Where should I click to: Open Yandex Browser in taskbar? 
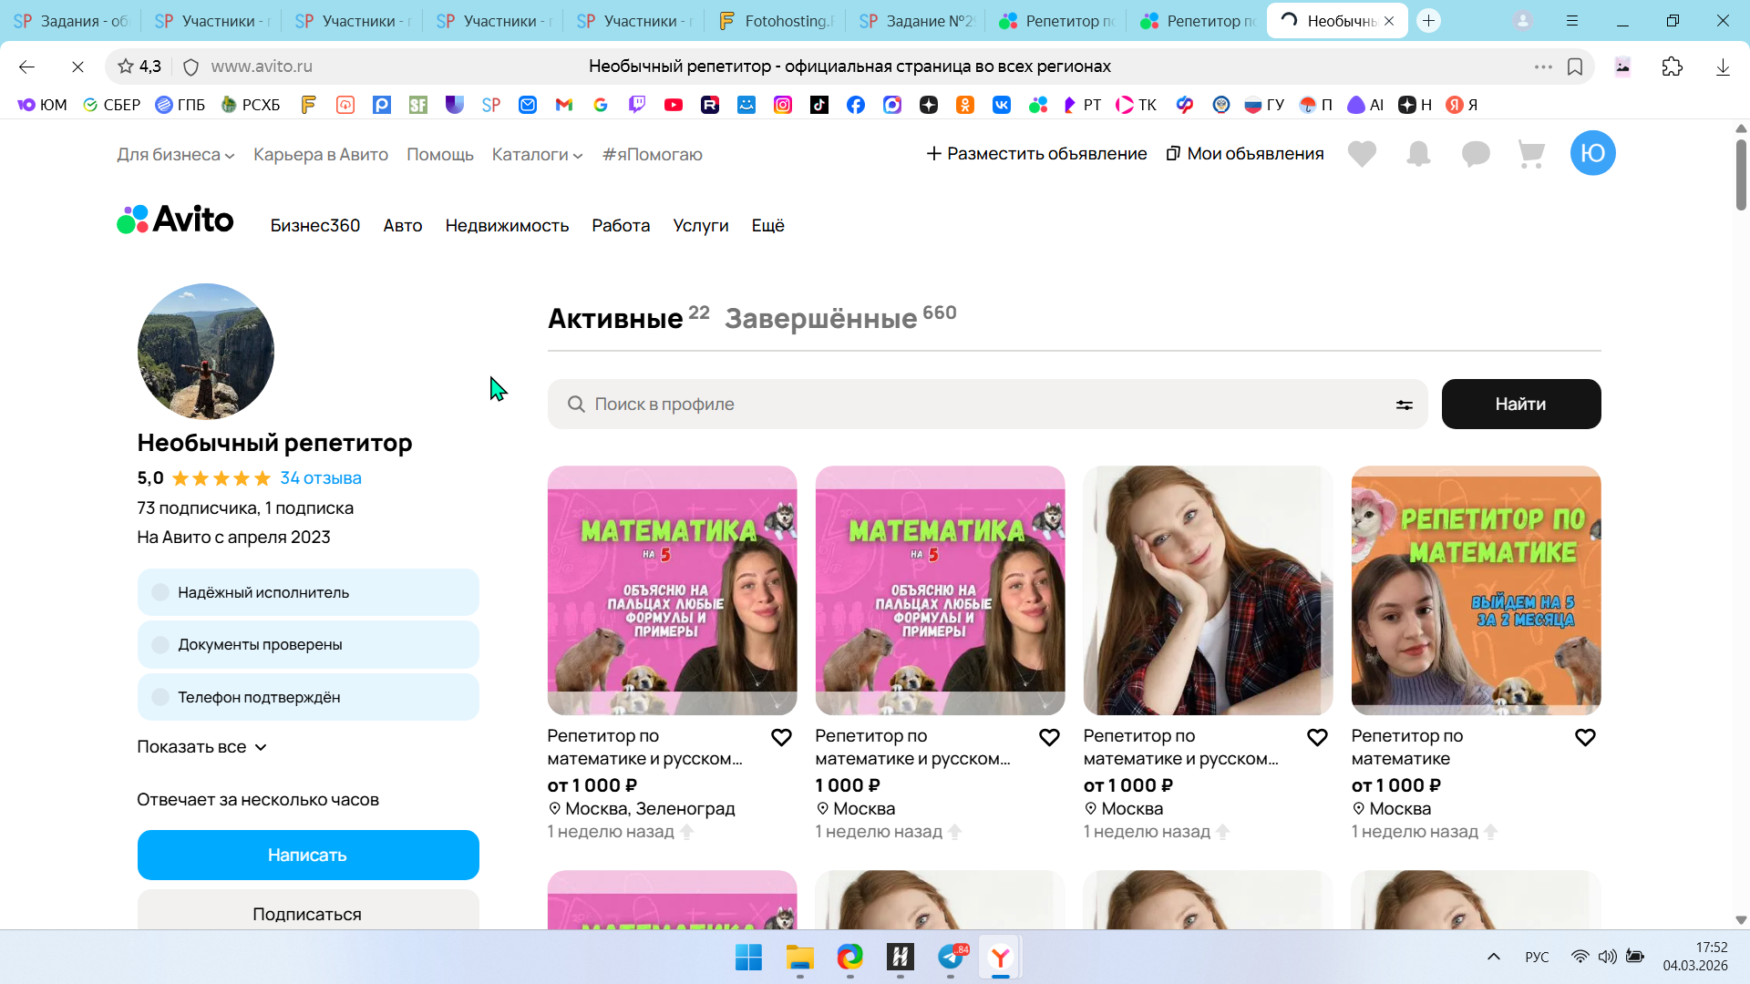[1000, 958]
